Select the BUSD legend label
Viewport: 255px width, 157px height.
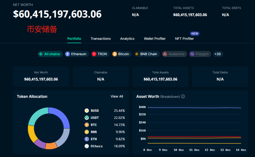click(95, 111)
